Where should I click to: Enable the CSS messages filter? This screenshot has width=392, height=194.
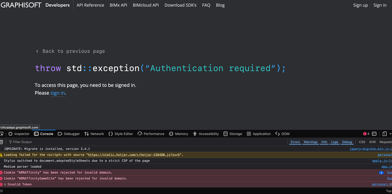[x=362, y=142]
